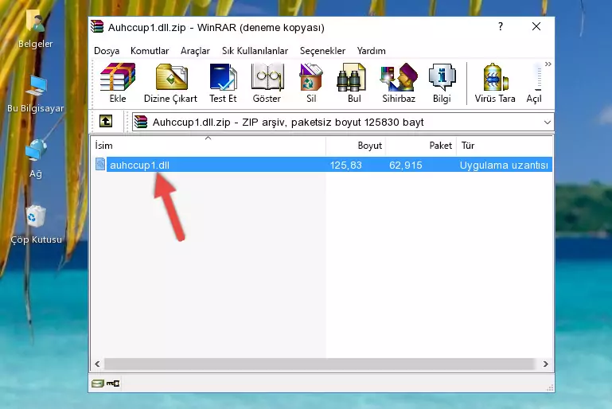
Task: Click the auhccup1.dll file icon
Action: click(x=100, y=164)
